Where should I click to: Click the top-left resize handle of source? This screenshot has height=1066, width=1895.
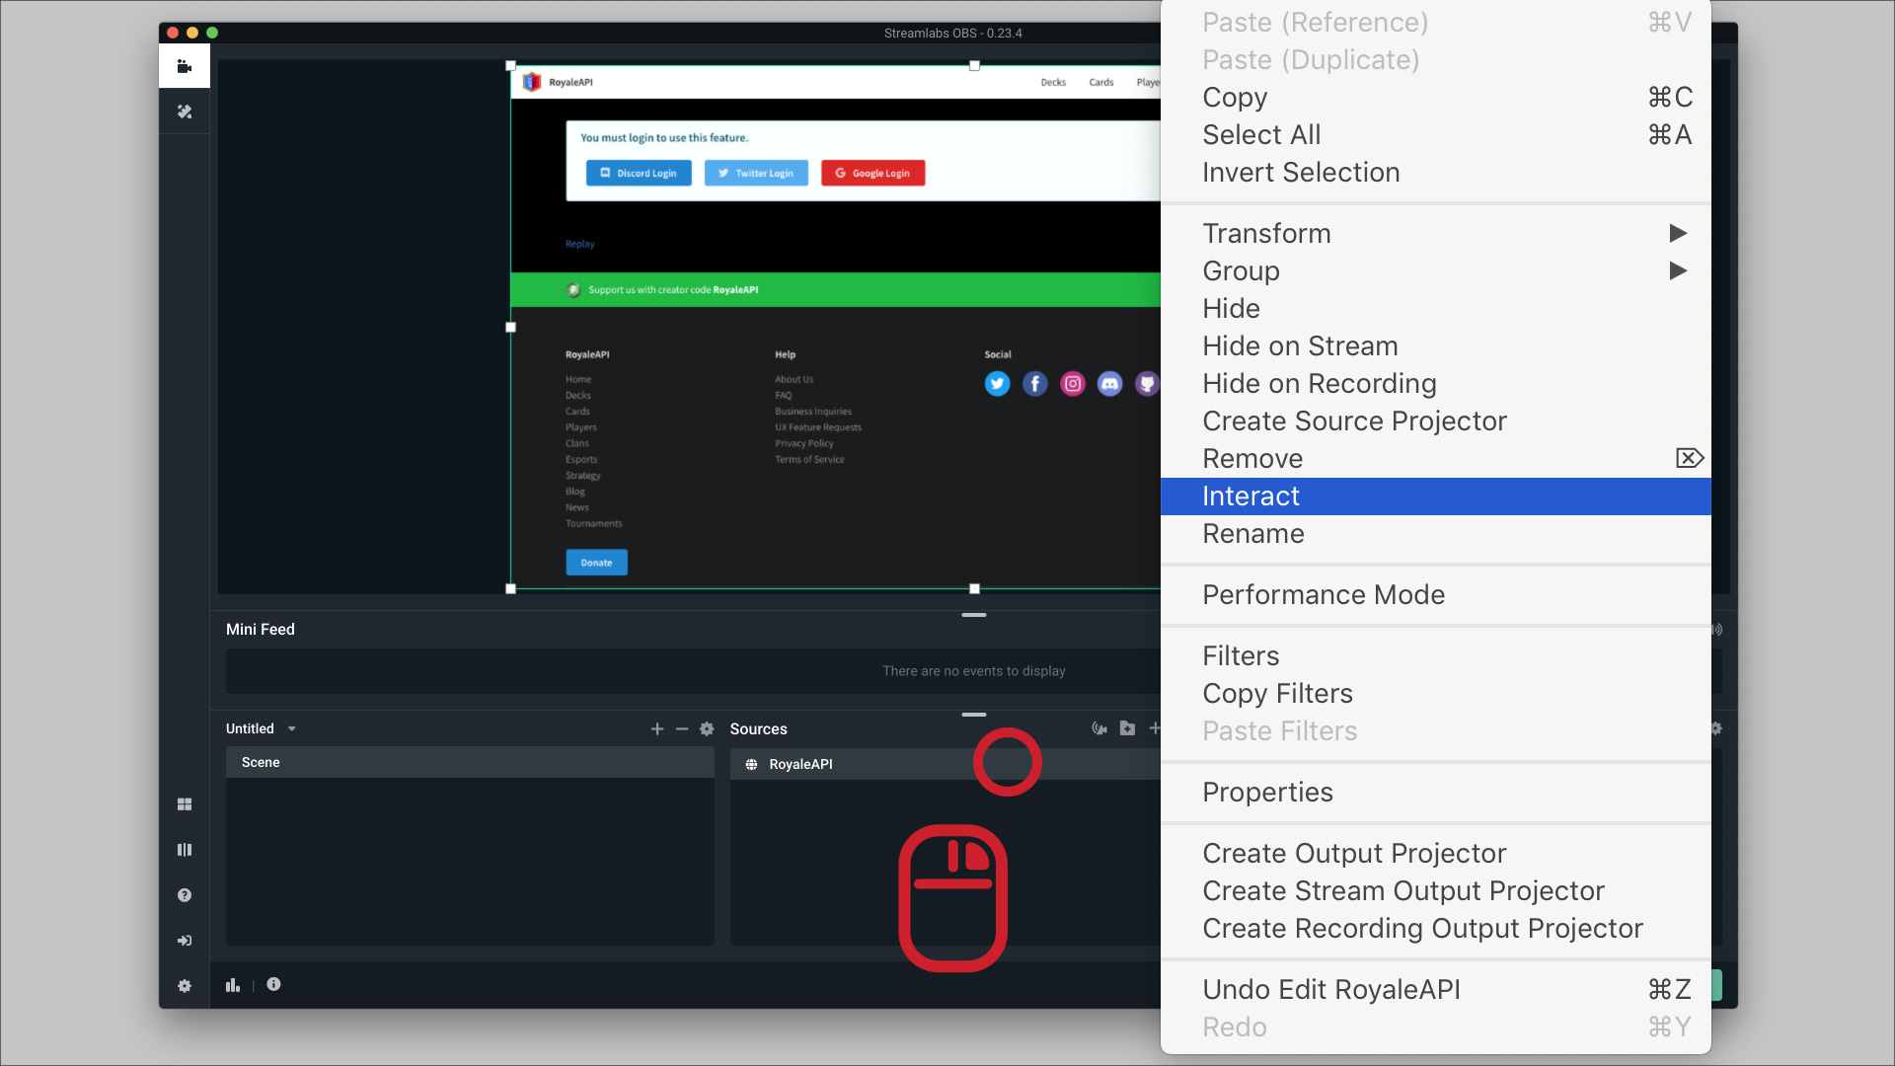[510, 66]
